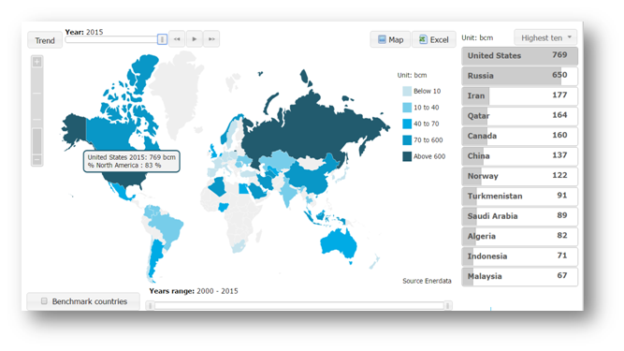Click the left handle of years range slider
Image resolution: width=624 pixels, height=351 pixels.
[150, 306]
